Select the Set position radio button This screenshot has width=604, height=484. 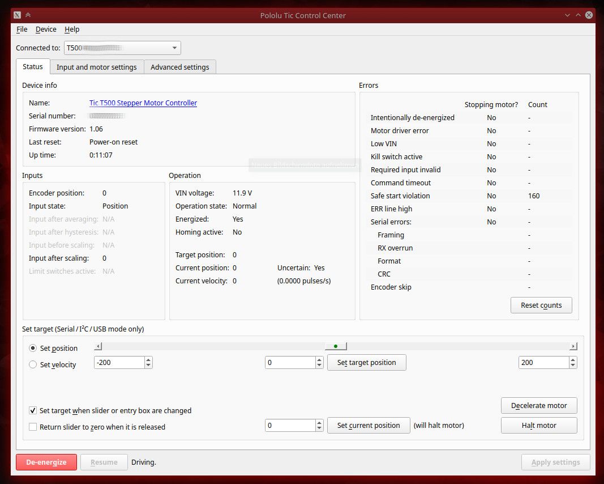coord(32,349)
